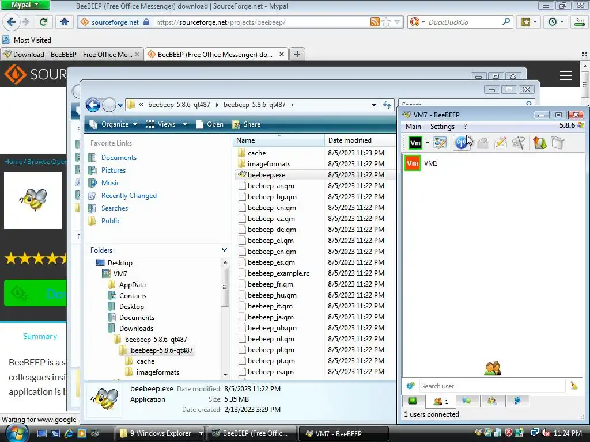This screenshot has height=442, width=590.
Task: Click the blue broadcast antenna icon
Action: click(x=461, y=143)
